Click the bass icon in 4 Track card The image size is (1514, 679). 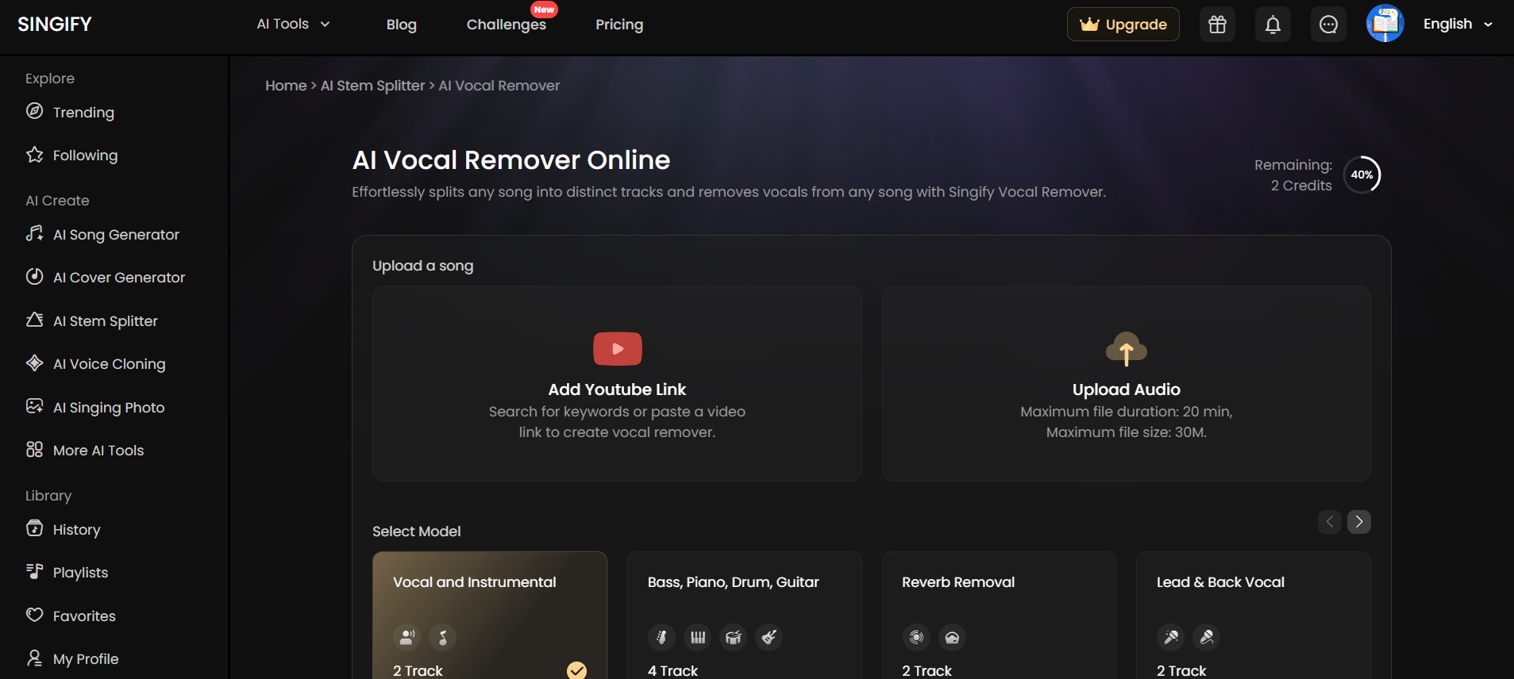click(661, 637)
